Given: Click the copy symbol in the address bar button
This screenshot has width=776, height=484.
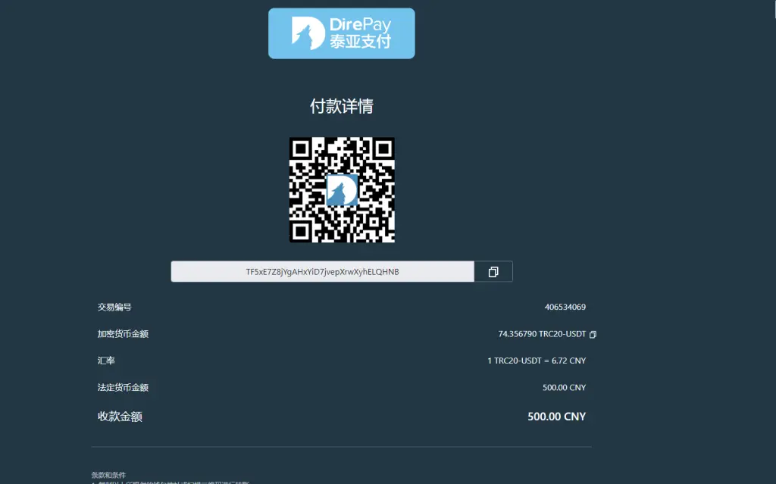Looking at the screenshot, I should pos(493,271).
